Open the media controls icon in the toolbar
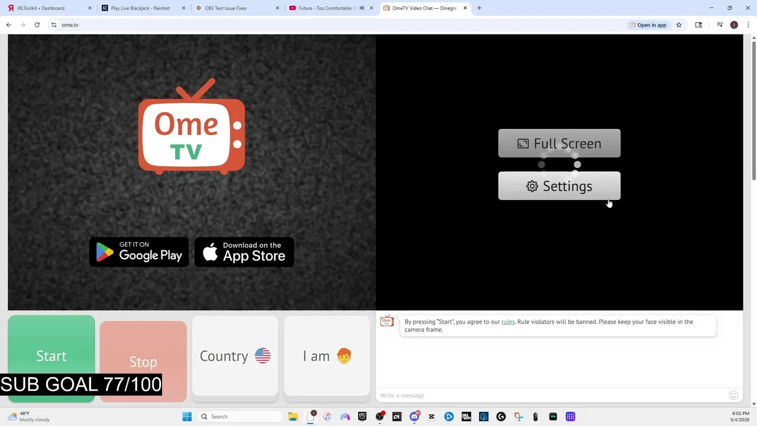 [720, 25]
